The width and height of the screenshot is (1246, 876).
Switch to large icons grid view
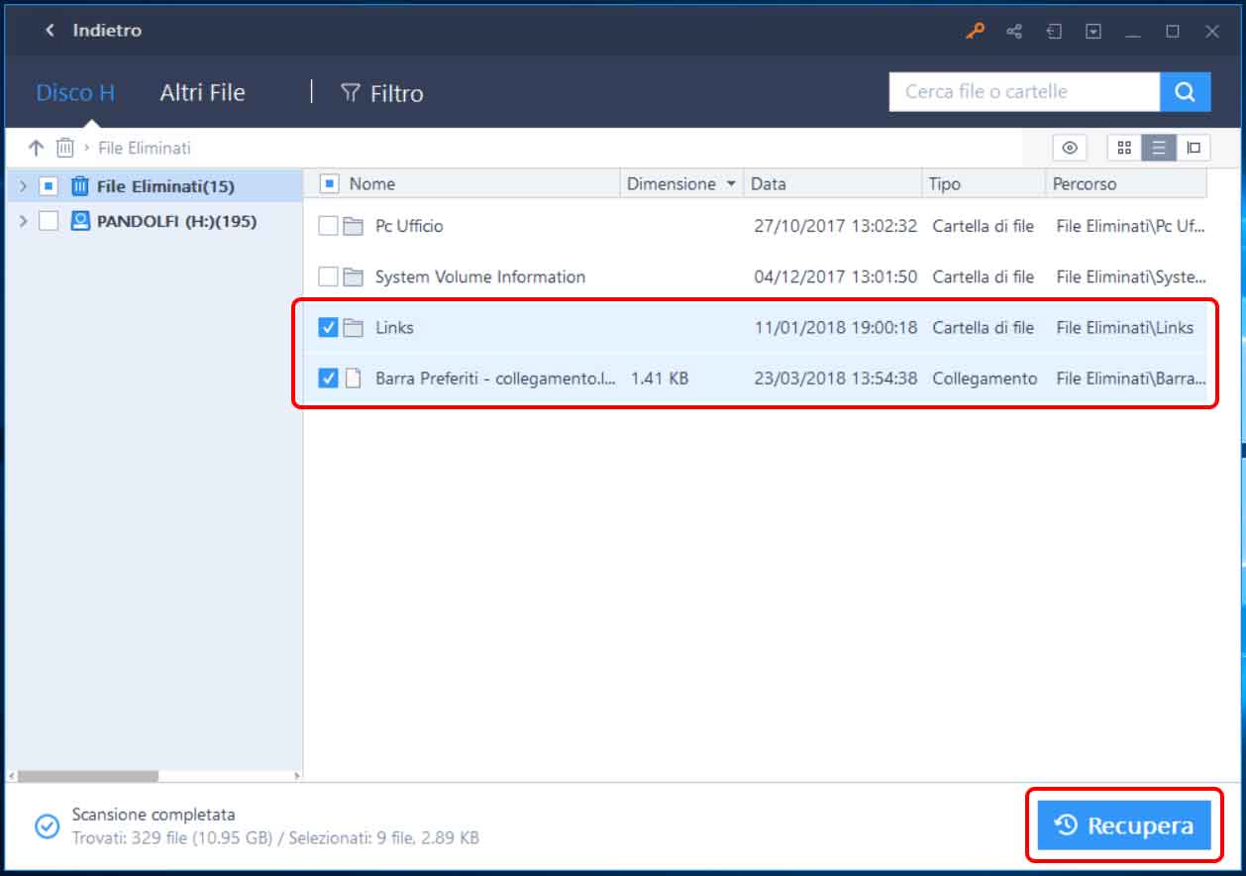pos(1124,148)
